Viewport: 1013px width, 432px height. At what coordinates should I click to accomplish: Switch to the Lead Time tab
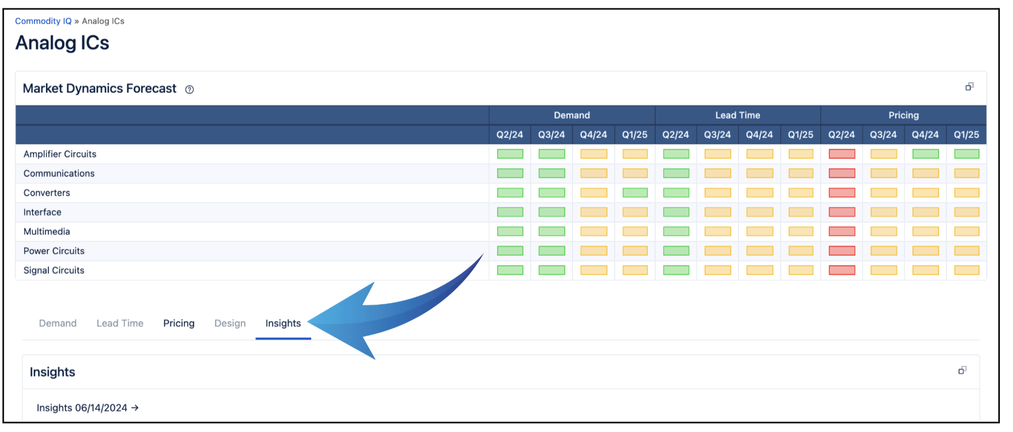(x=120, y=323)
